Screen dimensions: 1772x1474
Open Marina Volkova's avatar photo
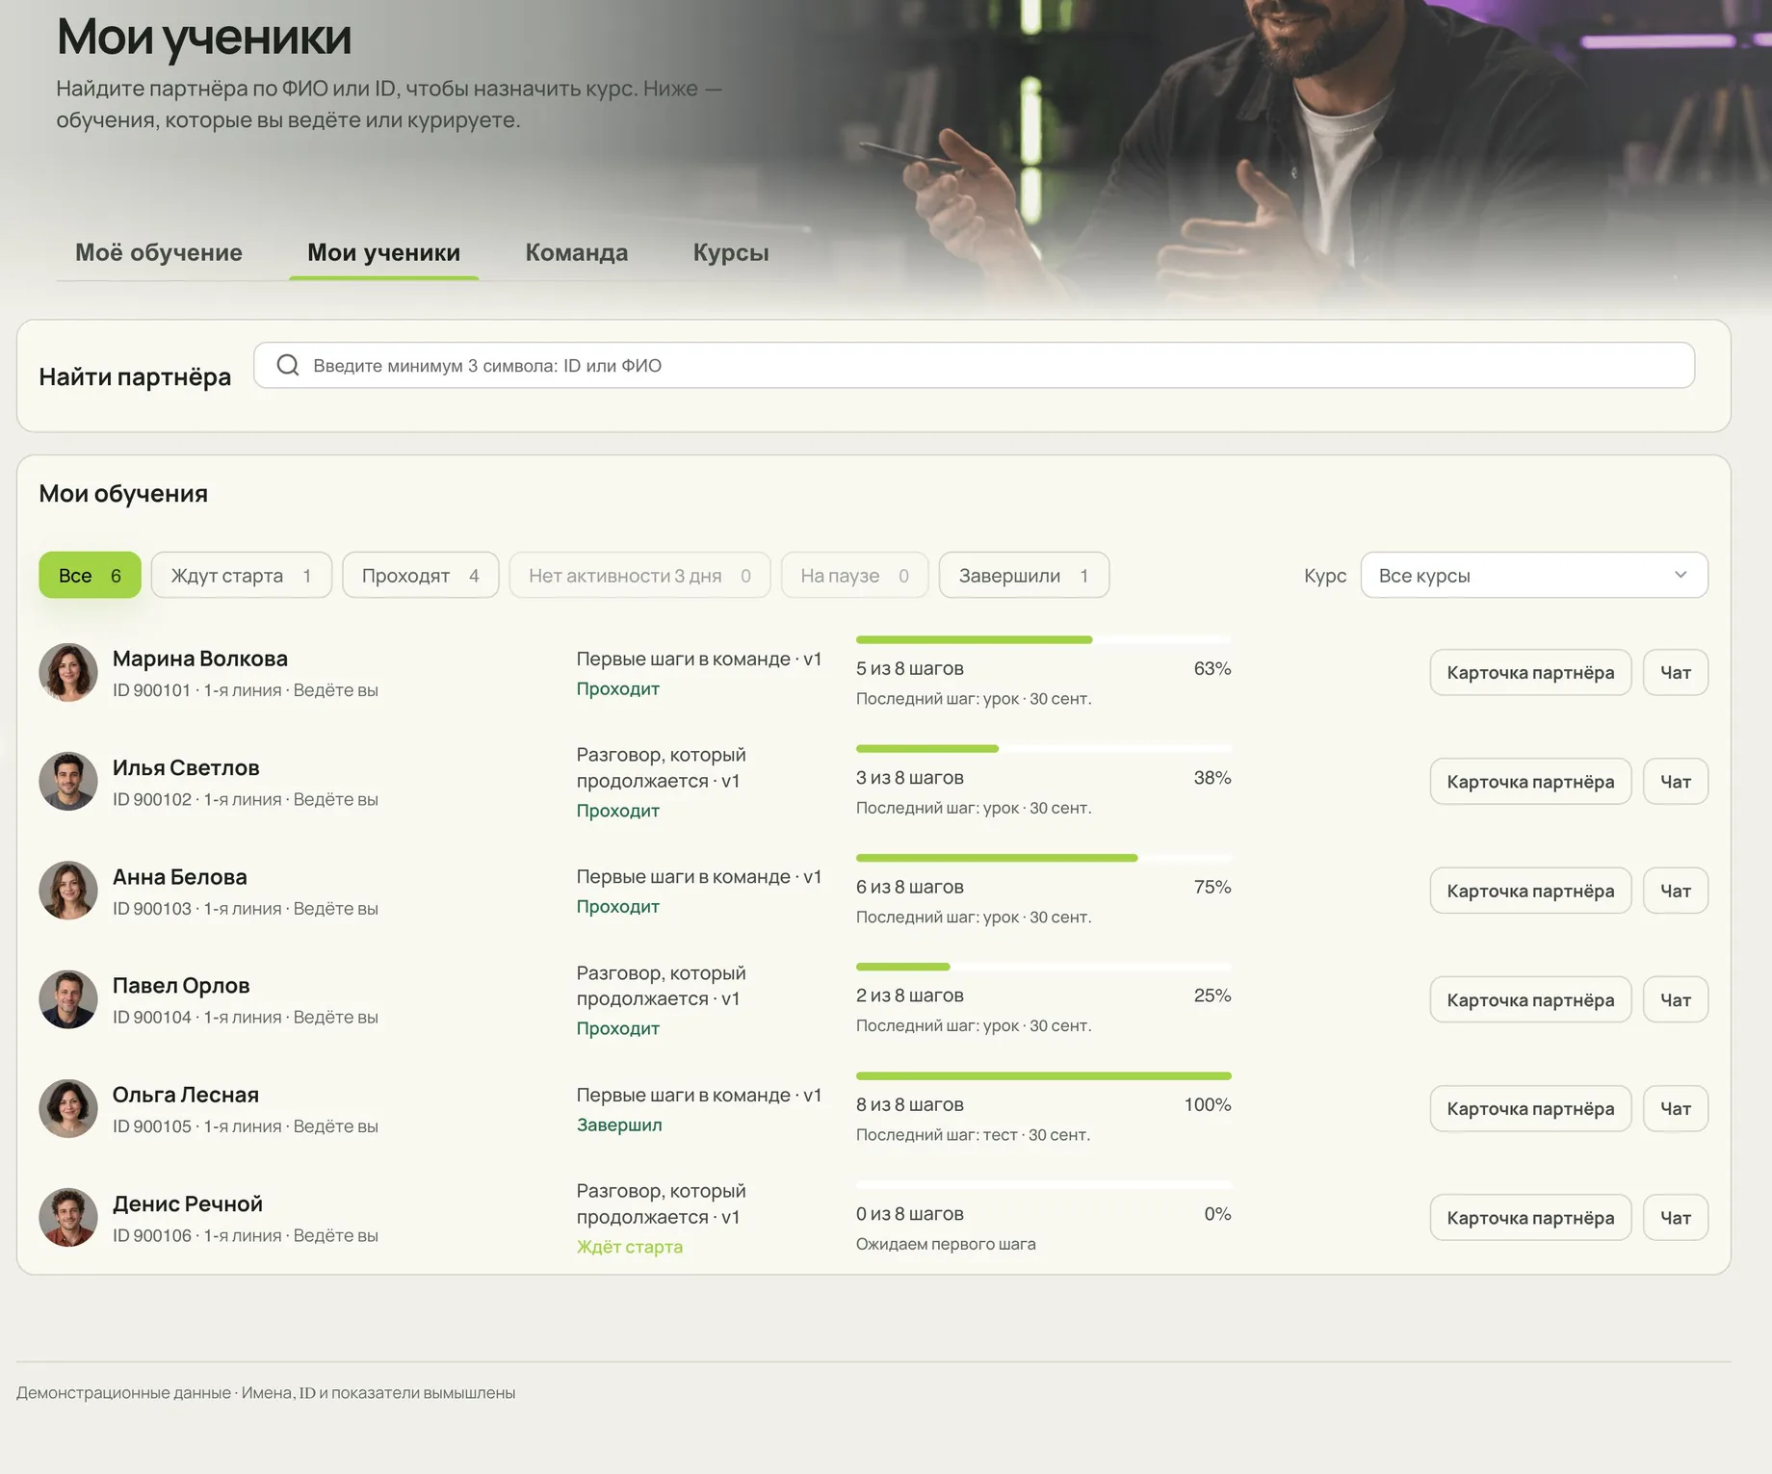click(68, 672)
